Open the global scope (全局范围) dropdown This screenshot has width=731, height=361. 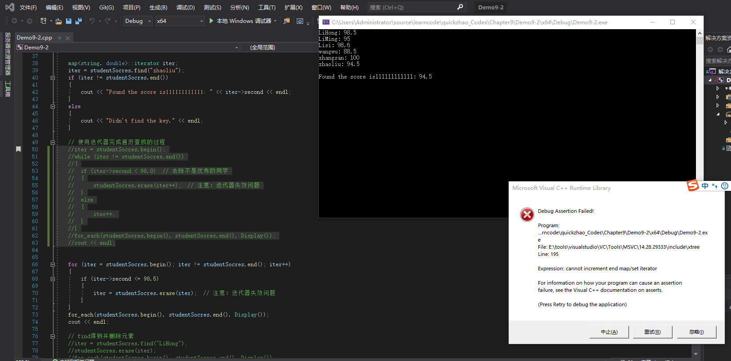pyautogui.click(x=278, y=47)
